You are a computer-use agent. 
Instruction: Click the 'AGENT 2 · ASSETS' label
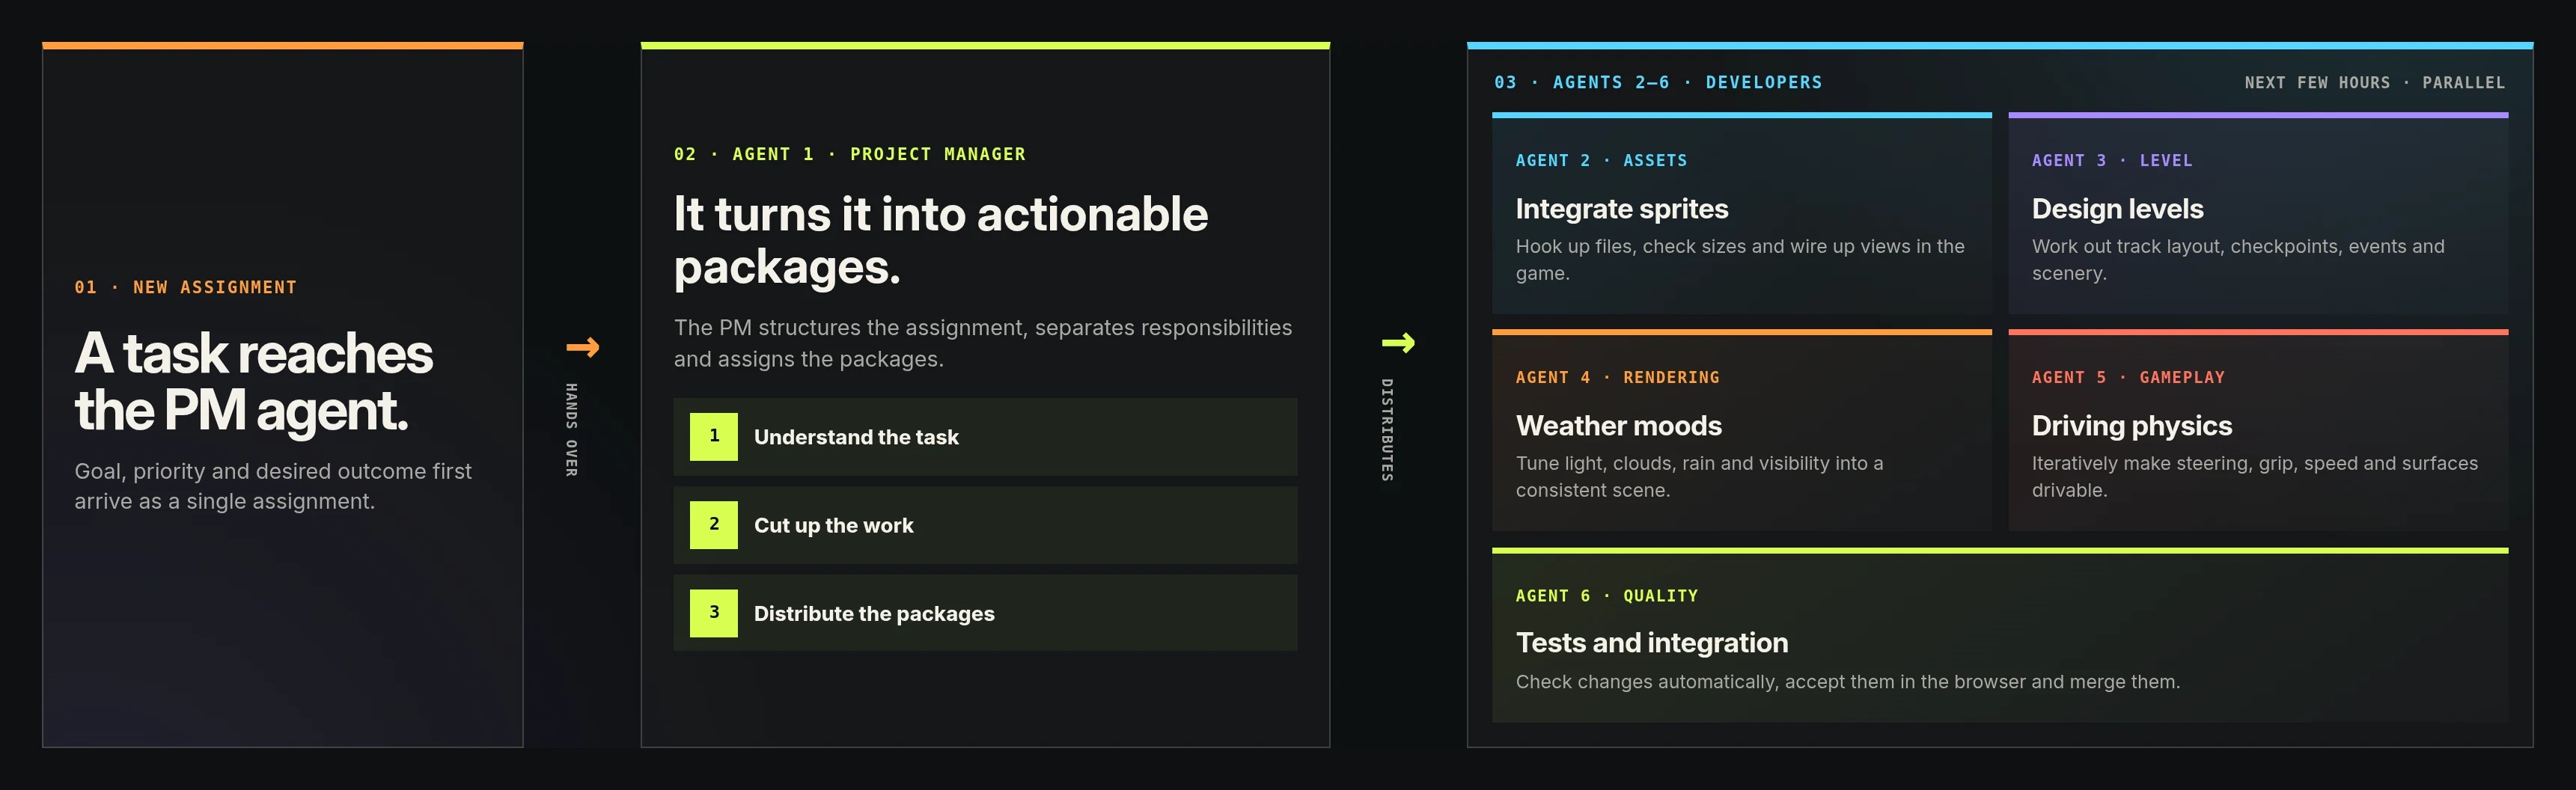[x=1601, y=160]
